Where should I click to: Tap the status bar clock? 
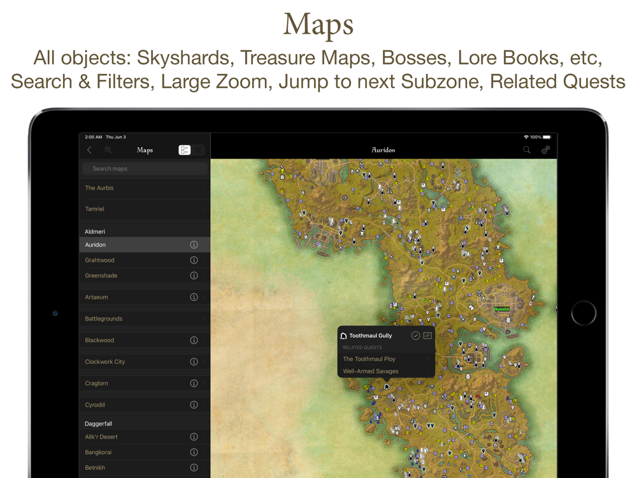click(x=94, y=137)
